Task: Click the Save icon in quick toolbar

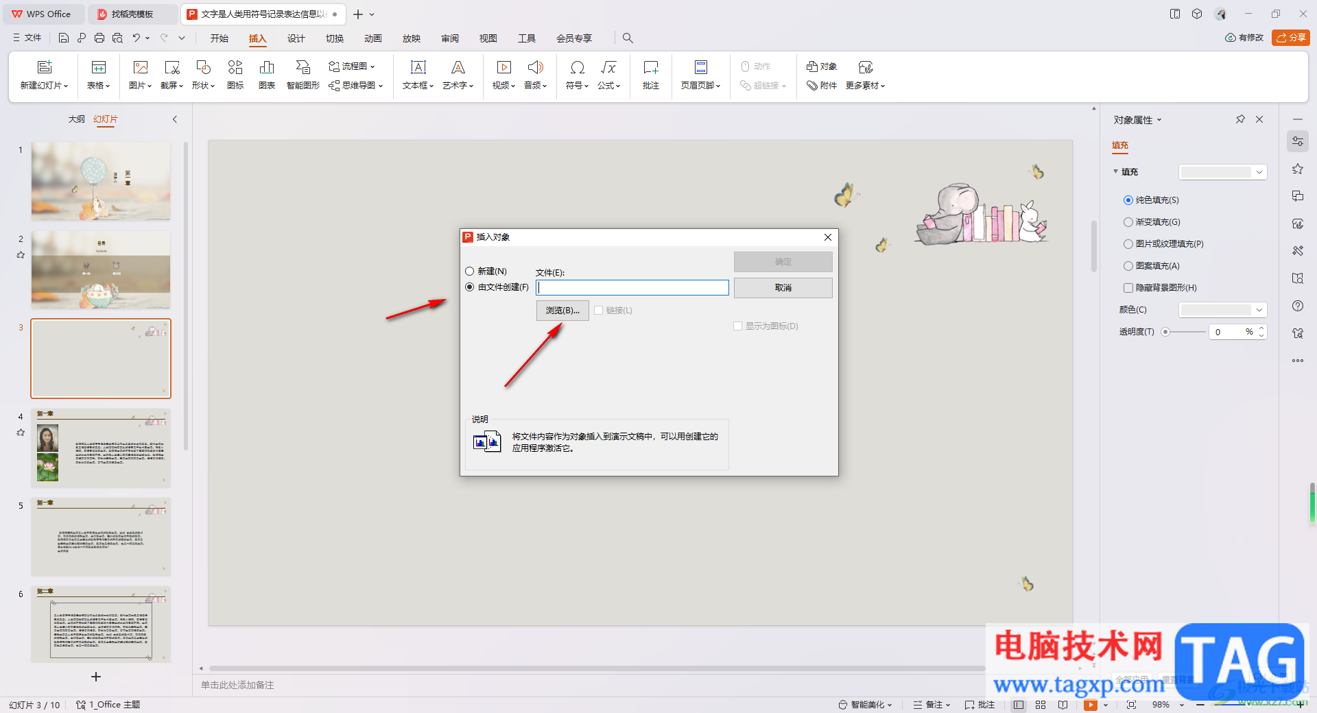Action: 64,38
